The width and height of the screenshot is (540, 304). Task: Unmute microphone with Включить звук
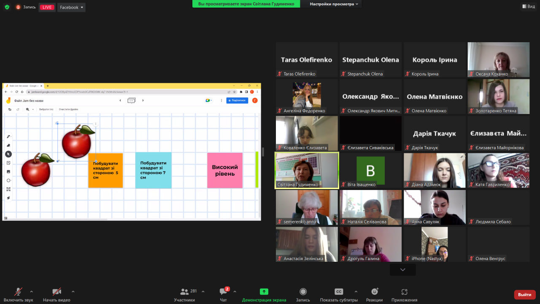18,292
